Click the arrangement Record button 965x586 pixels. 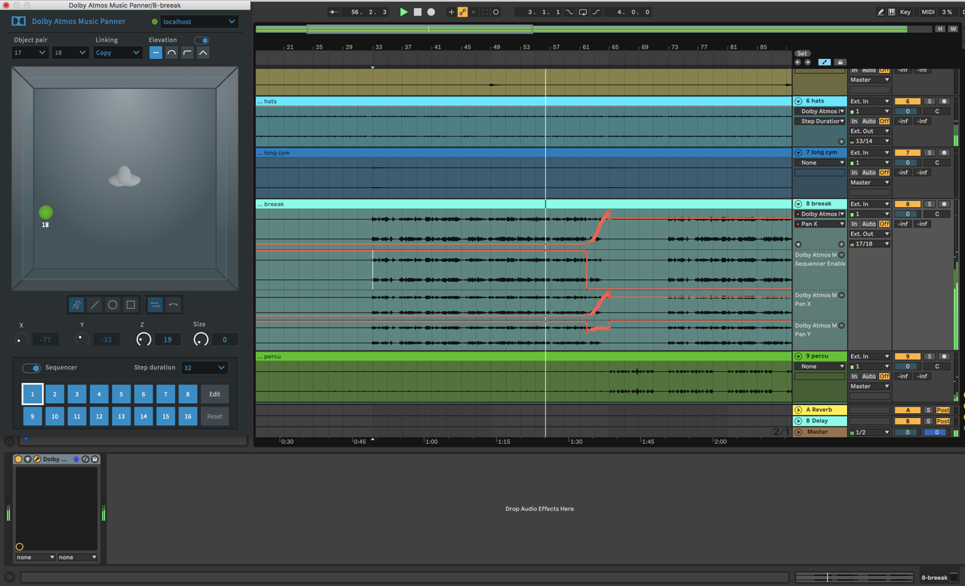431,11
